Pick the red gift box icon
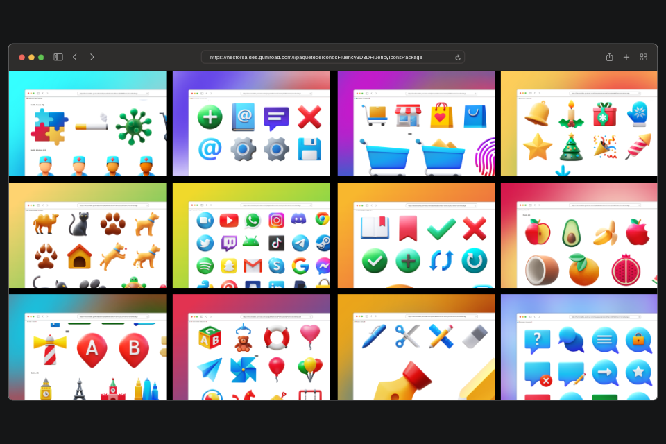666x444 pixels. [x=604, y=114]
